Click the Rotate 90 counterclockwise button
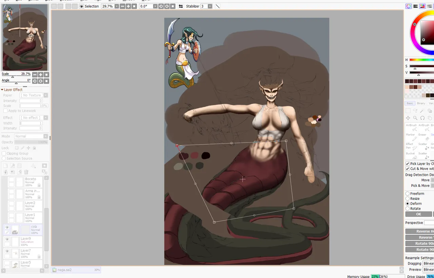 pos(420,243)
